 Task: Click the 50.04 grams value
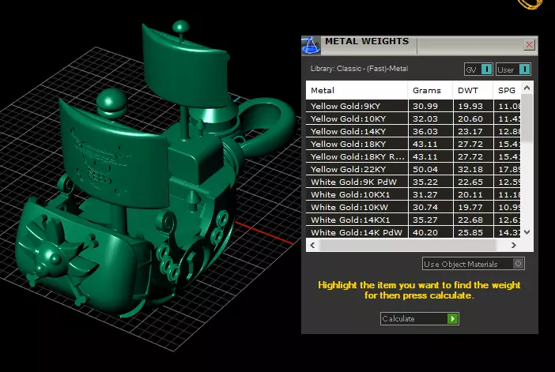(x=425, y=169)
